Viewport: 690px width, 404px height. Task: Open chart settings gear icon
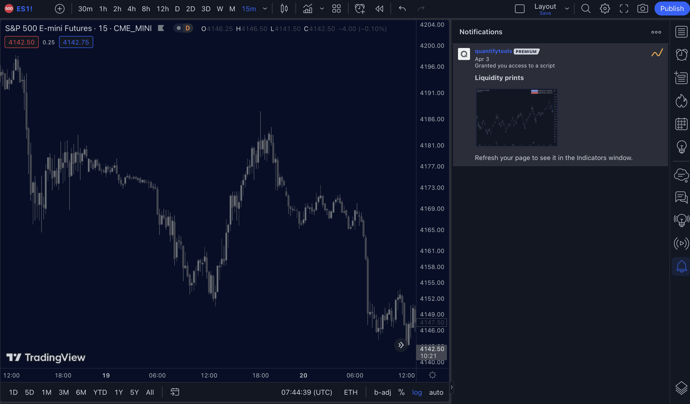point(604,9)
